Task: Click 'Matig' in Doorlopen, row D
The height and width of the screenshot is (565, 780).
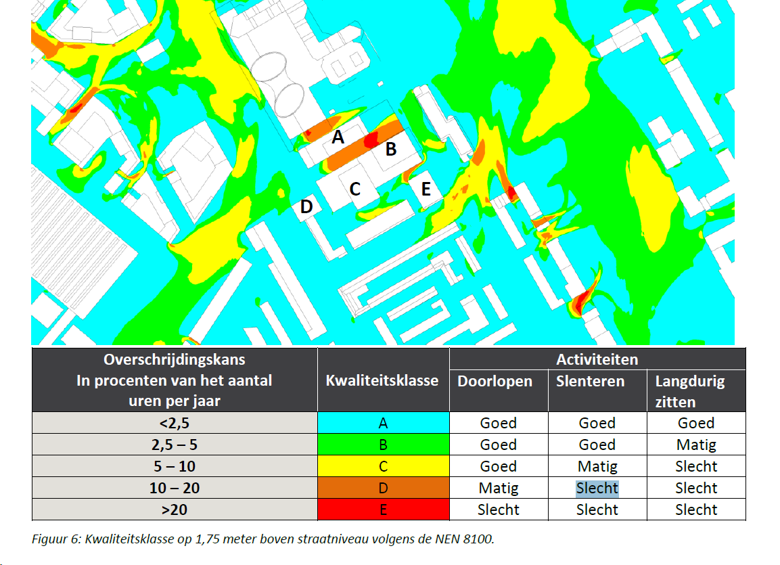Action: click(499, 489)
